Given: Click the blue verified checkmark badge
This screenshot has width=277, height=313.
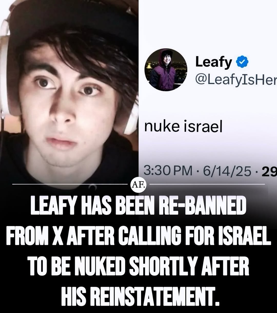Looking at the screenshot, I should [x=242, y=62].
